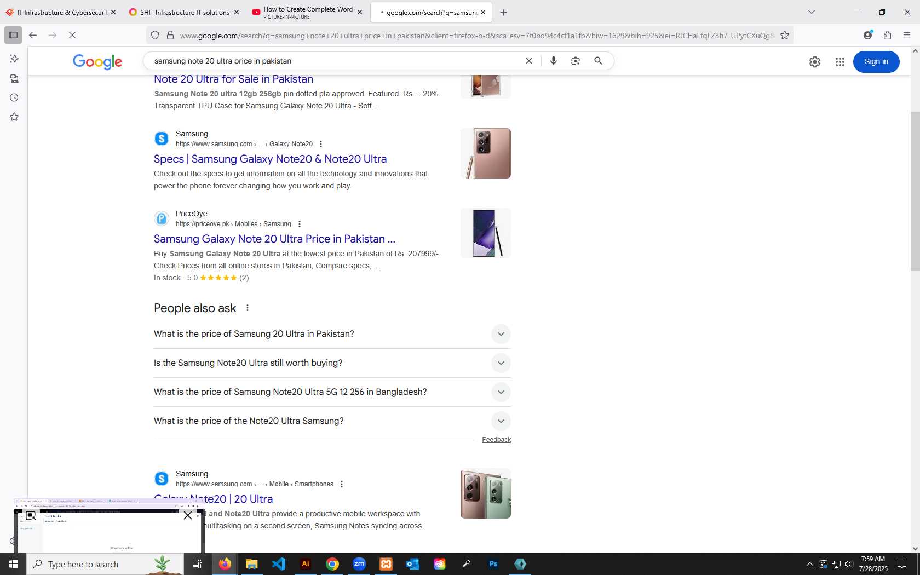The height and width of the screenshot is (575, 920).
Task: Start voice search with microphone
Action: click(x=554, y=61)
